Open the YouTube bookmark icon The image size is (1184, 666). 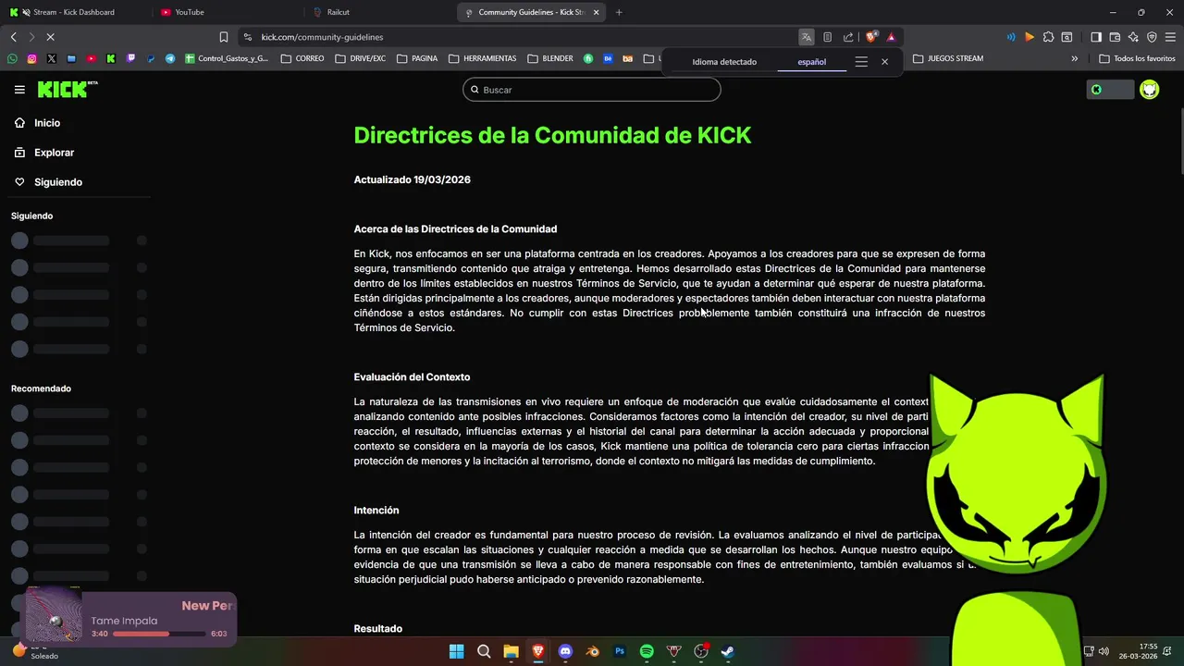point(91,58)
